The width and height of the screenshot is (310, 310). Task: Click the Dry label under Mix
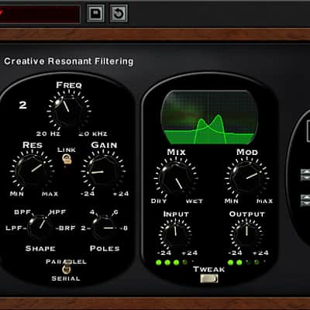pyautogui.click(x=159, y=201)
